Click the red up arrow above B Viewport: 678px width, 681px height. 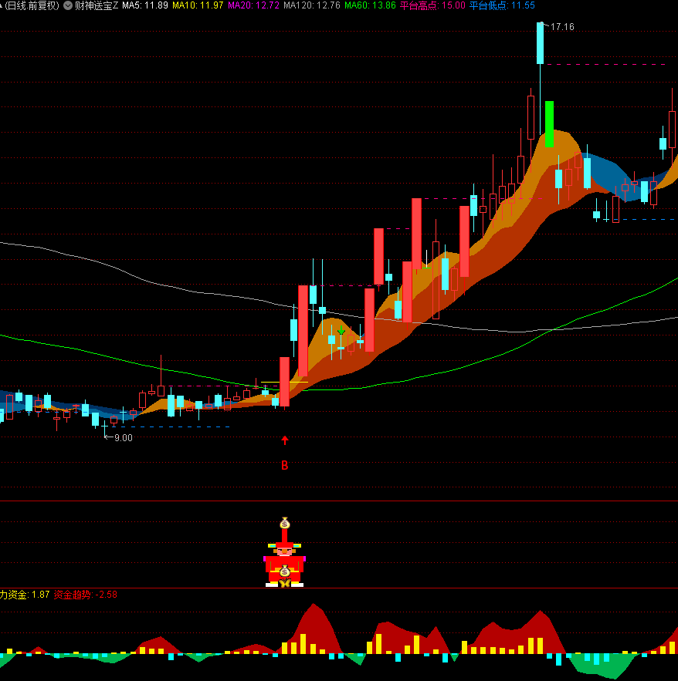click(284, 441)
